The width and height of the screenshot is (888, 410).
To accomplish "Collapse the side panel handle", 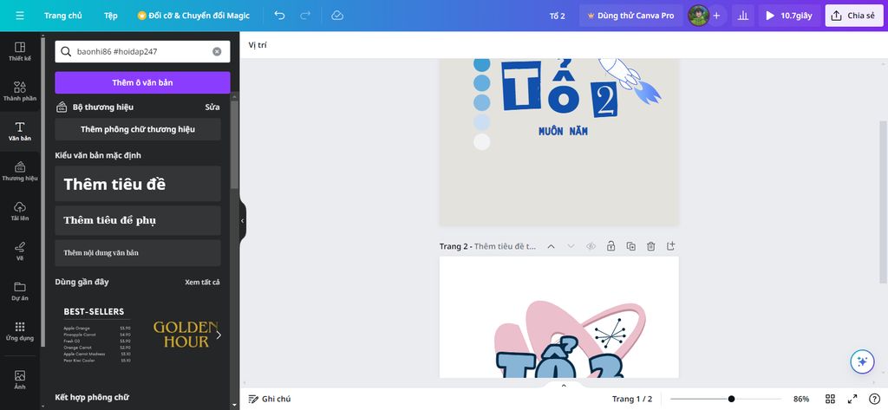I will (243, 221).
